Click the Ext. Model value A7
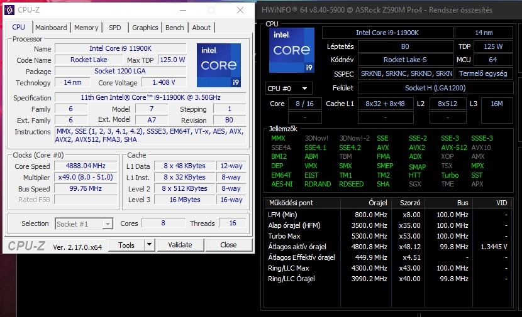Screen dimensions: 522x317 pyautogui.click(x=152, y=120)
